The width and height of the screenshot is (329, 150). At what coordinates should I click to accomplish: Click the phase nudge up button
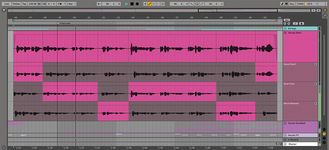44,4
